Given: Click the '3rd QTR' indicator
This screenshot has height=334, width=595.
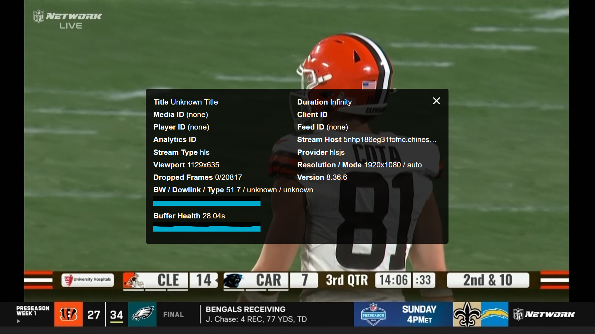Looking at the screenshot, I should (x=347, y=280).
